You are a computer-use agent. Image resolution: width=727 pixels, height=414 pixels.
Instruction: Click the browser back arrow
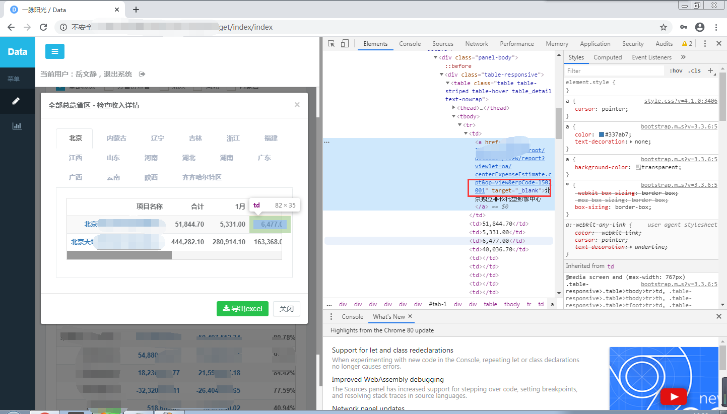(11, 27)
